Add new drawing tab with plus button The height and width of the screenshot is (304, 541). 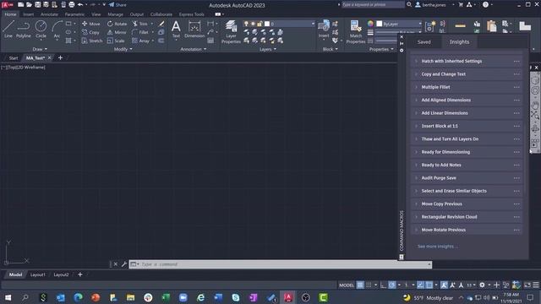point(60,58)
